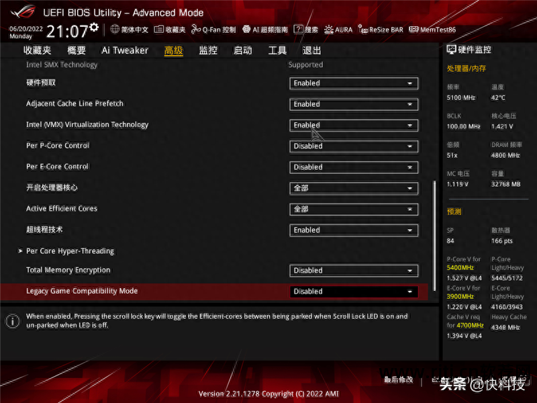537x403 pixels.
Task: Open AURA lighting icon
Action: coord(328,30)
